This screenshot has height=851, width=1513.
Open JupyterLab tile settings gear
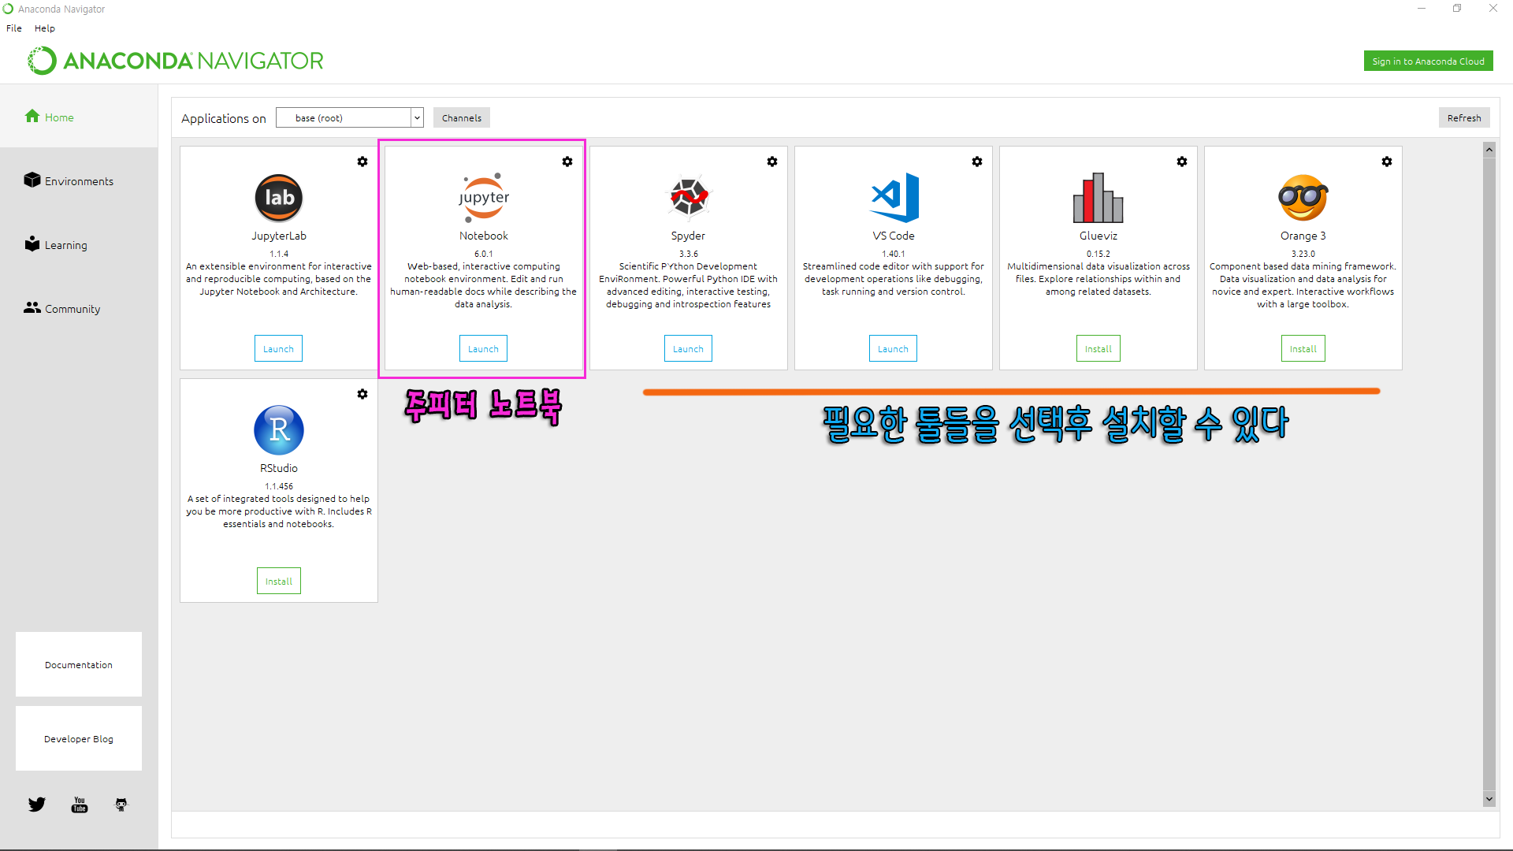point(362,162)
